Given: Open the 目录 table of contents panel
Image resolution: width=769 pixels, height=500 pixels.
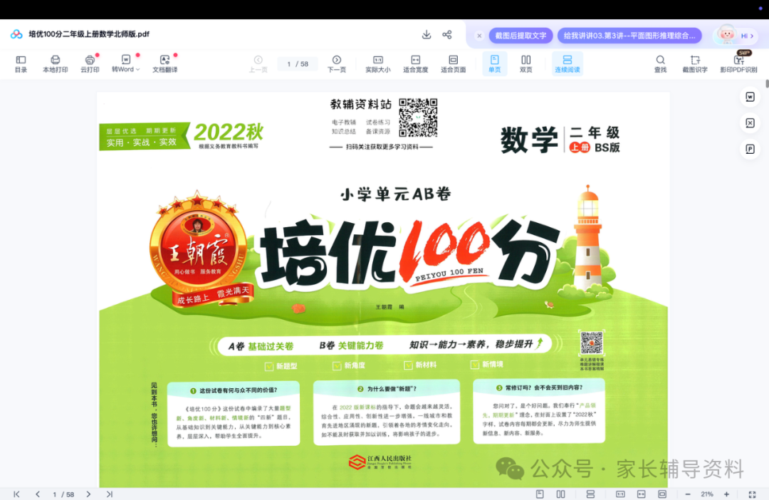Looking at the screenshot, I should pos(21,64).
